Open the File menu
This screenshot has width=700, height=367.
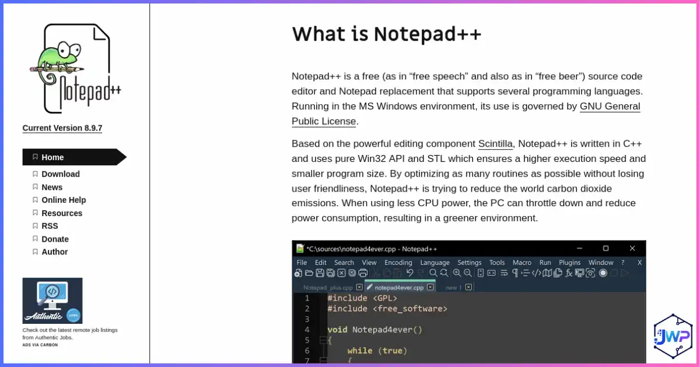click(x=302, y=263)
